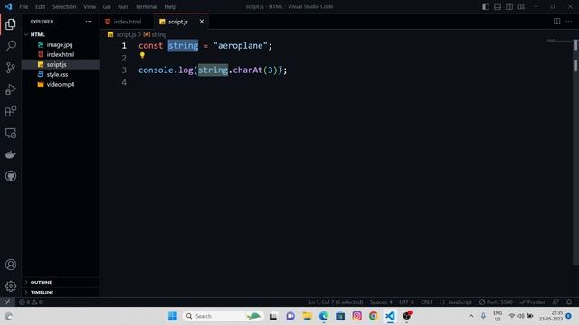
Task: Toggle the secondary side bar layout icon
Action: click(509, 6)
